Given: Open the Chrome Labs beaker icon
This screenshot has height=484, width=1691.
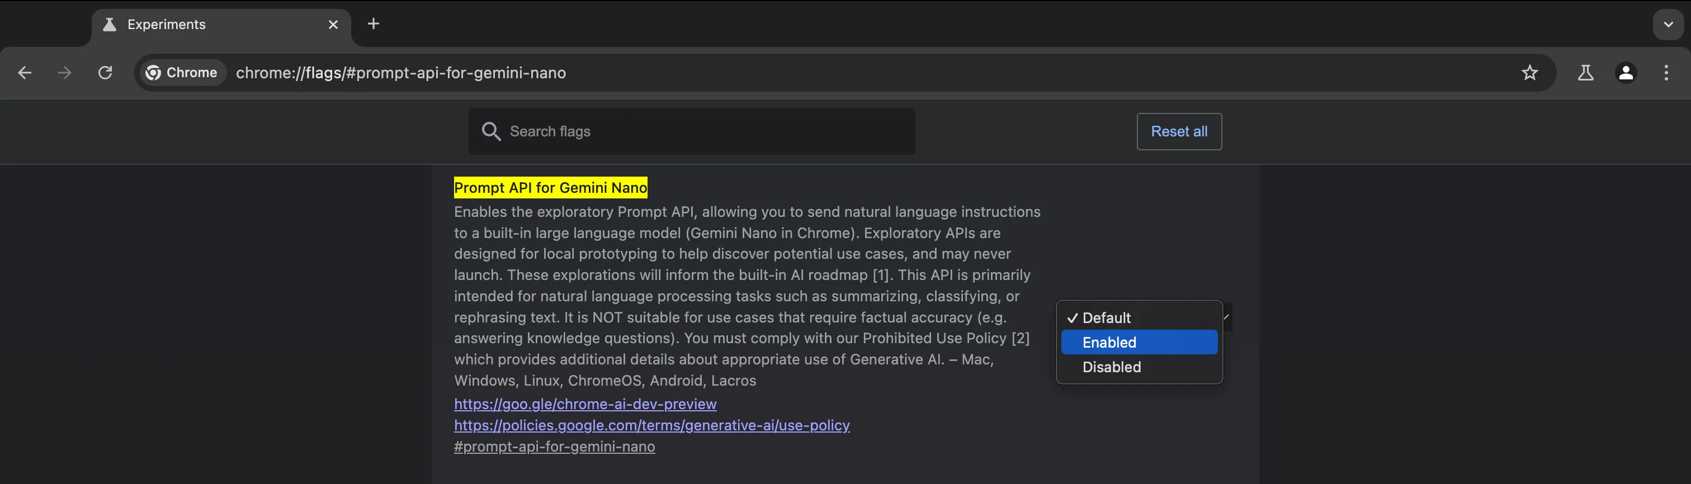Looking at the screenshot, I should [x=1585, y=73].
